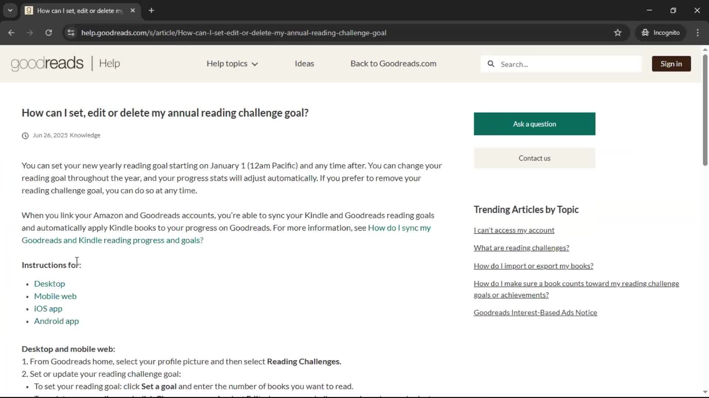Open the tab search dropdown arrow
The image size is (709, 398).
tap(10, 10)
